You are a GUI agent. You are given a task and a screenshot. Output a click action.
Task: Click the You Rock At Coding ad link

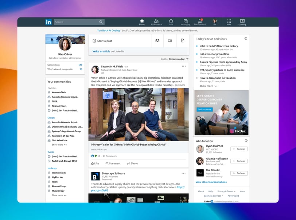pos(109,30)
